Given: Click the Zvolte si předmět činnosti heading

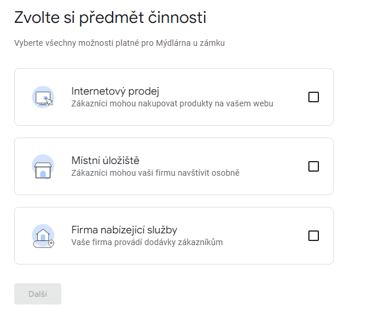Looking at the screenshot, I should 110,18.
